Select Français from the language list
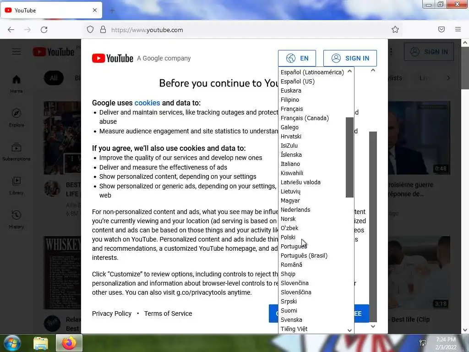 tap(312, 109)
